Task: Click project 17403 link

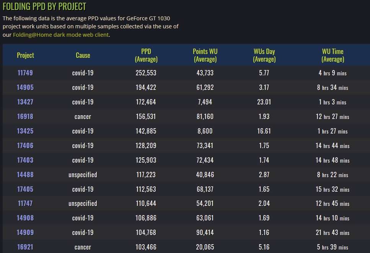Action: [x=25, y=160]
